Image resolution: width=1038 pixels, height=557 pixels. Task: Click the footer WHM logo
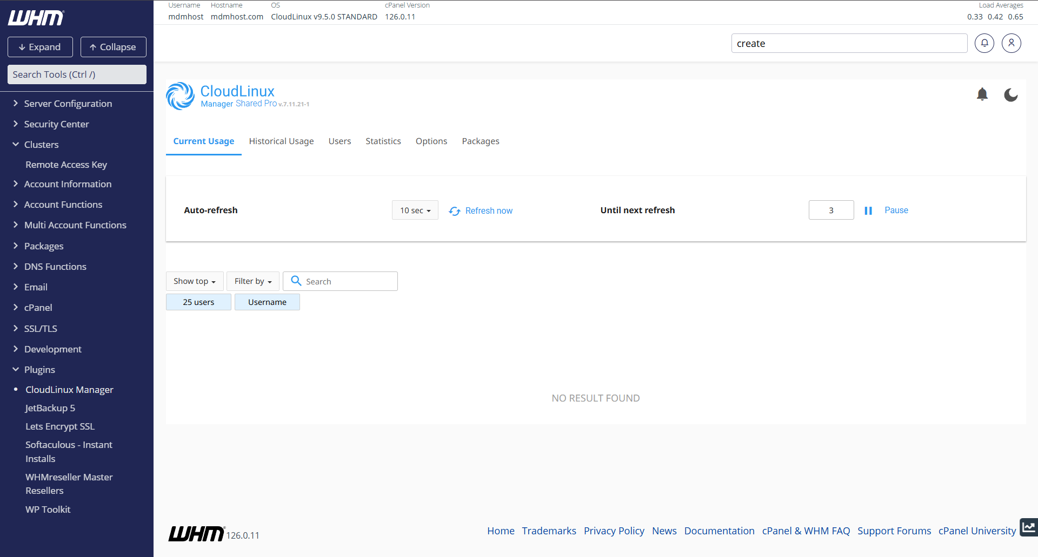click(x=196, y=534)
